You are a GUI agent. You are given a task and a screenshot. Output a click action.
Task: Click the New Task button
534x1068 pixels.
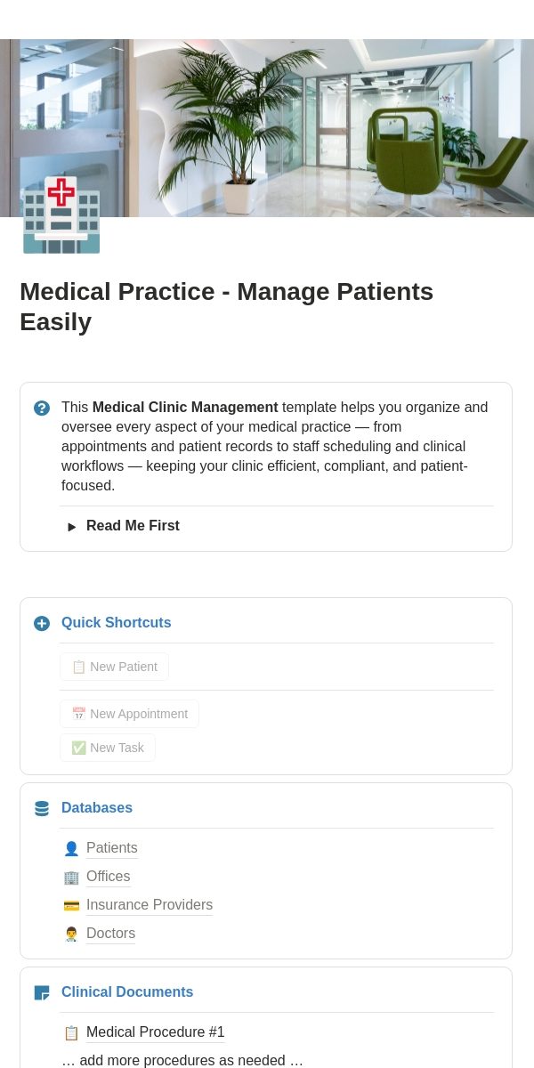(108, 748)
